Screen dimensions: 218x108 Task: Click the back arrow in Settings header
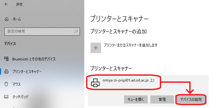coord(6,4)
